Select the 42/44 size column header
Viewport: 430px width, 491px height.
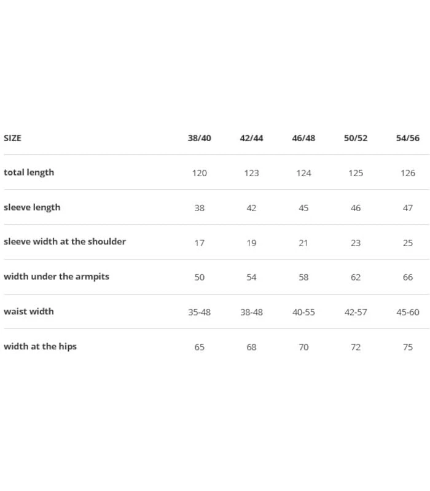[251, 138]
